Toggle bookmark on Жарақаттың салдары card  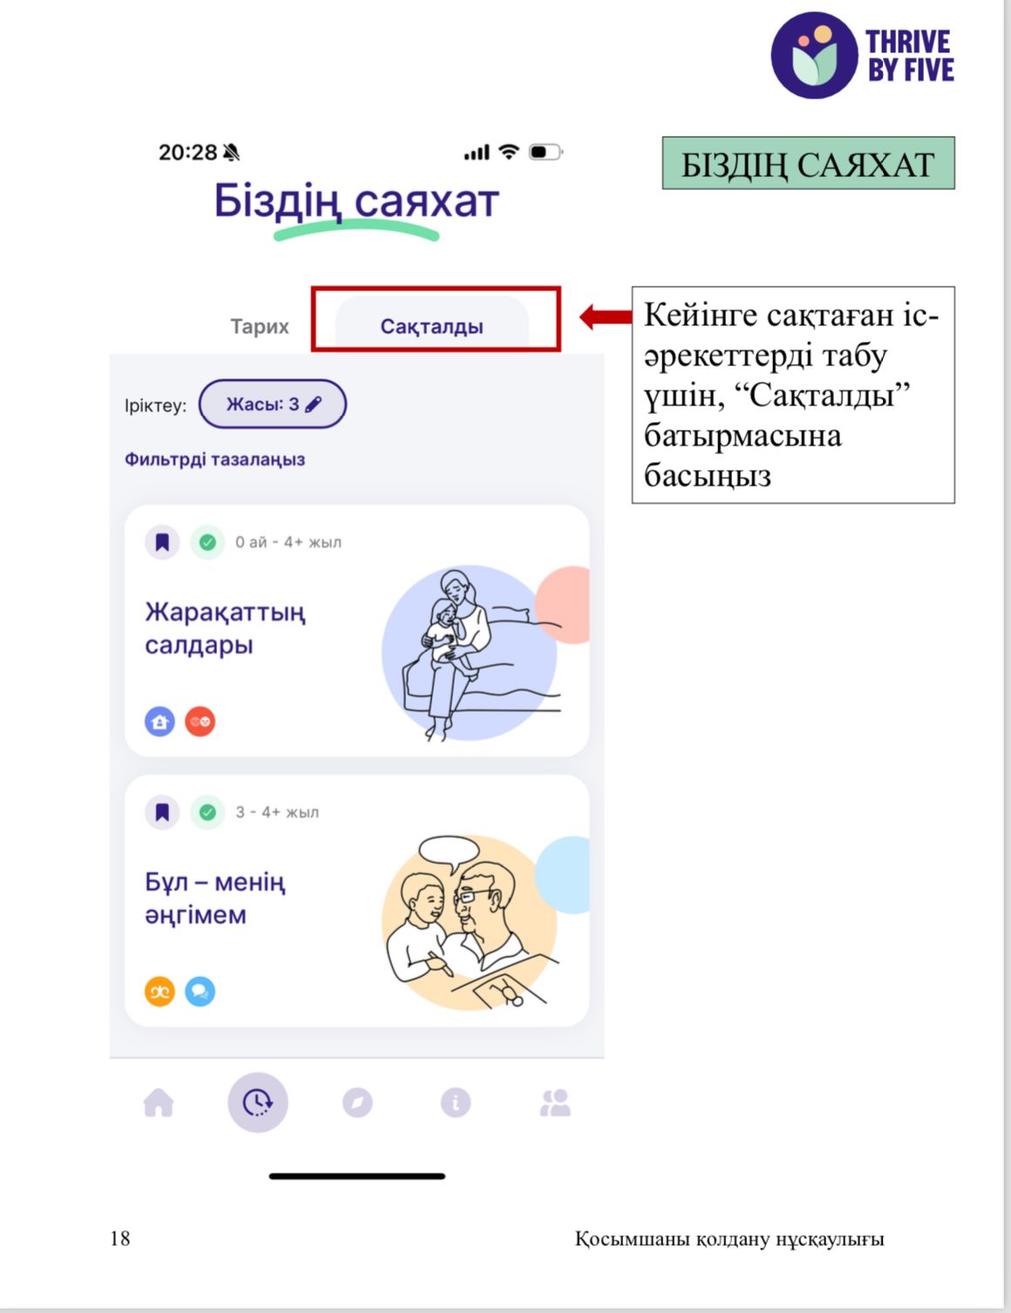[162, 542]
